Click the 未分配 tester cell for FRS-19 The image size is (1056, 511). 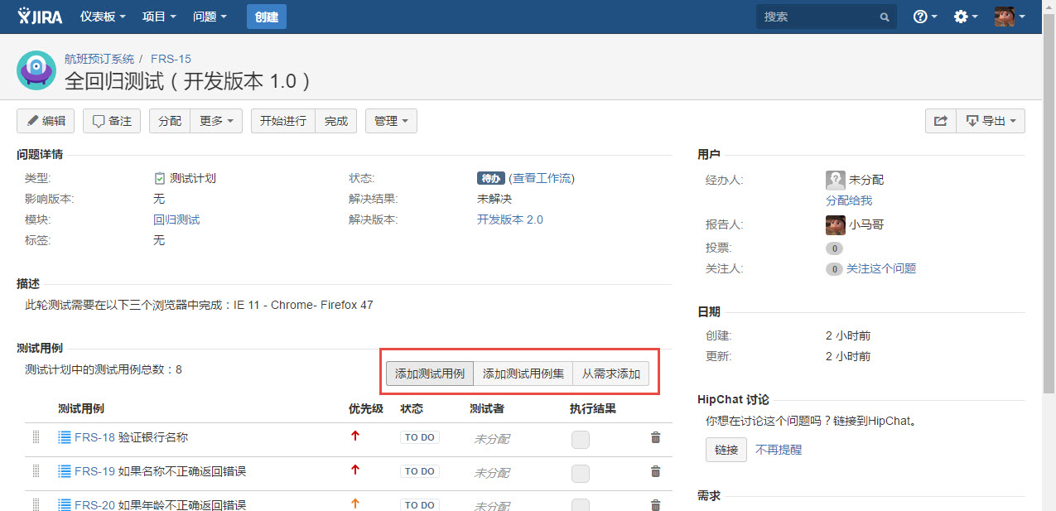(x=491, y=473)
